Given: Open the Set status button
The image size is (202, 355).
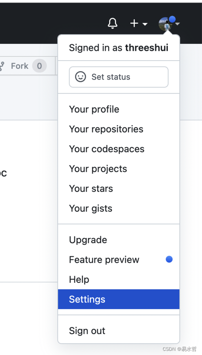Looking at the screenshot, I should tap(119, 77).
